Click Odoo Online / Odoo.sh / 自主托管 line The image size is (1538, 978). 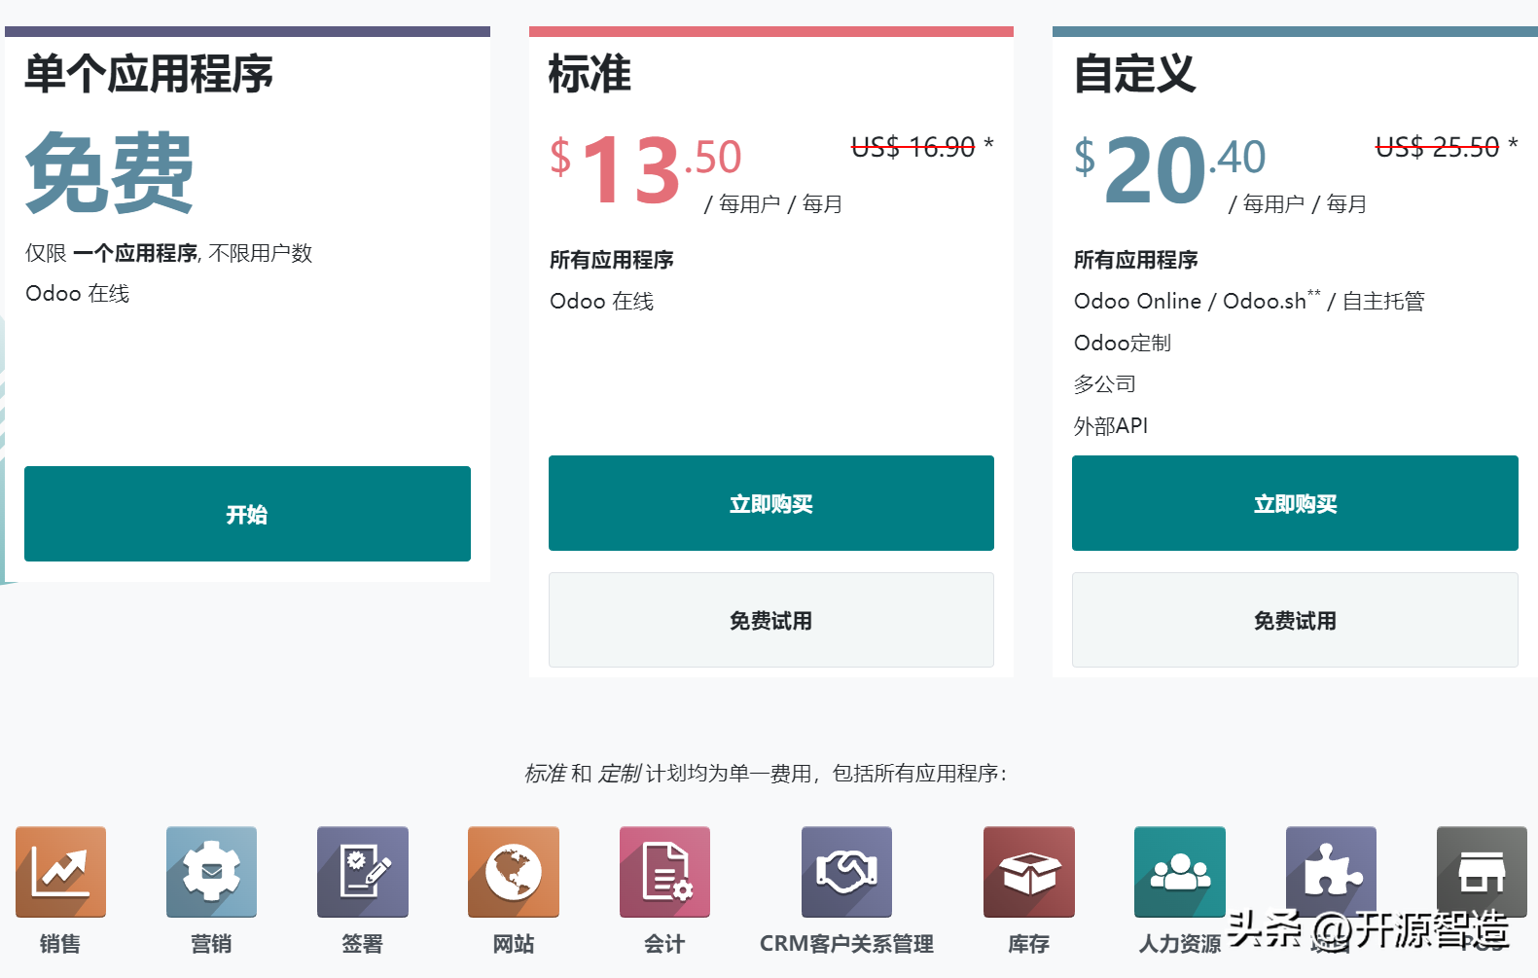(1249, 301)
